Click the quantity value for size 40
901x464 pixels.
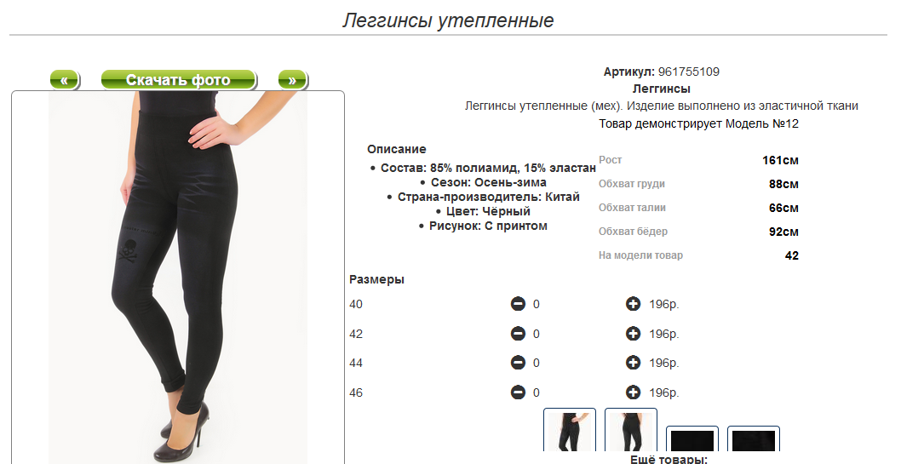(537, 304)
